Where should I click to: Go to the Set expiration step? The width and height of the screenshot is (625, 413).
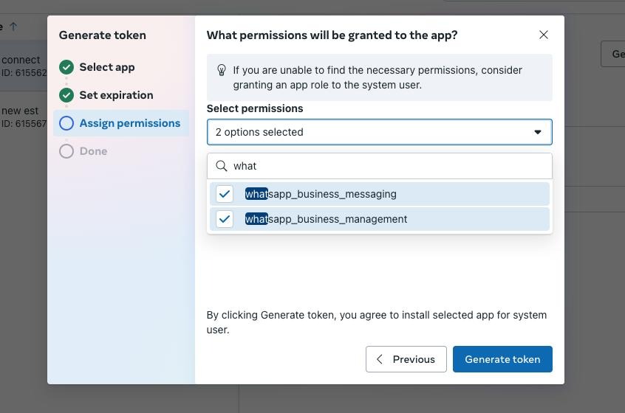pos(116,95)
